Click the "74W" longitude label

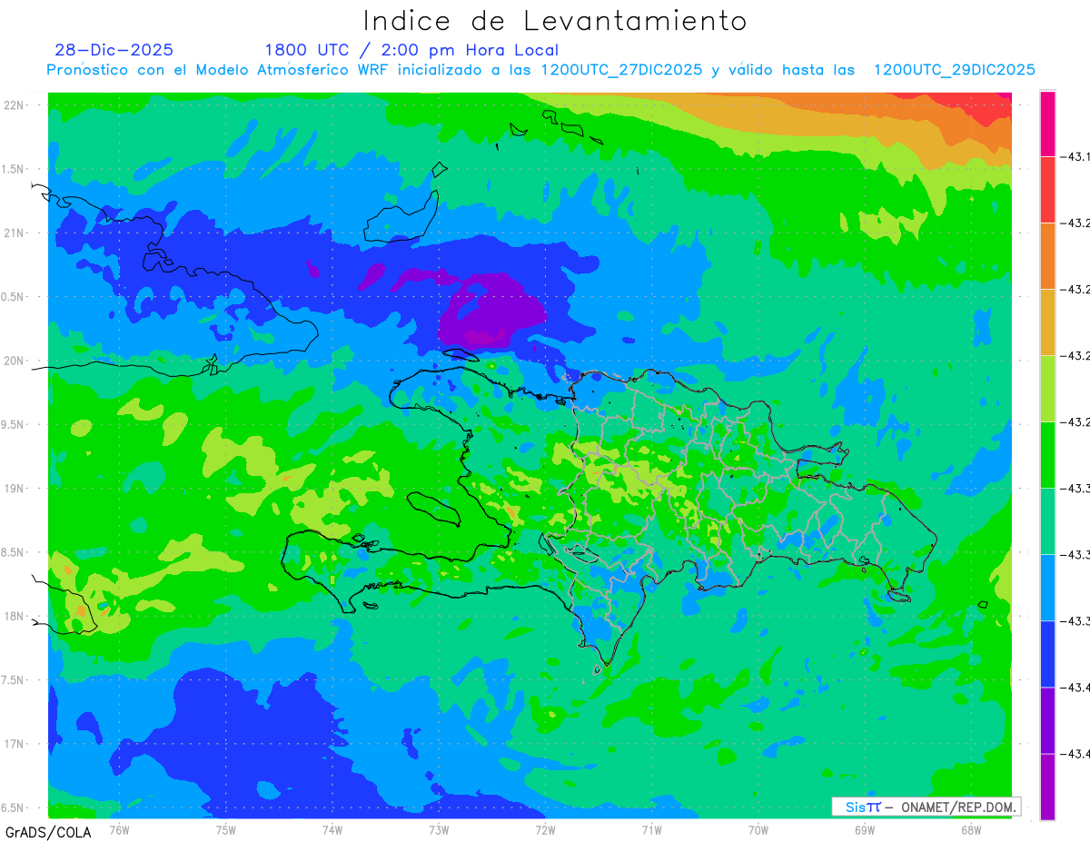click(332, 829)
